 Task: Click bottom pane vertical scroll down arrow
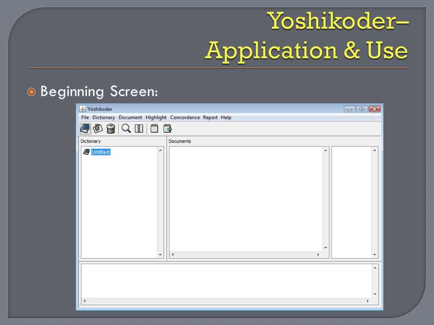pyautogui.click(x=375, y=294)
